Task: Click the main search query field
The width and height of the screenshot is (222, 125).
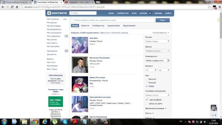Action: [x=112, y=20]
